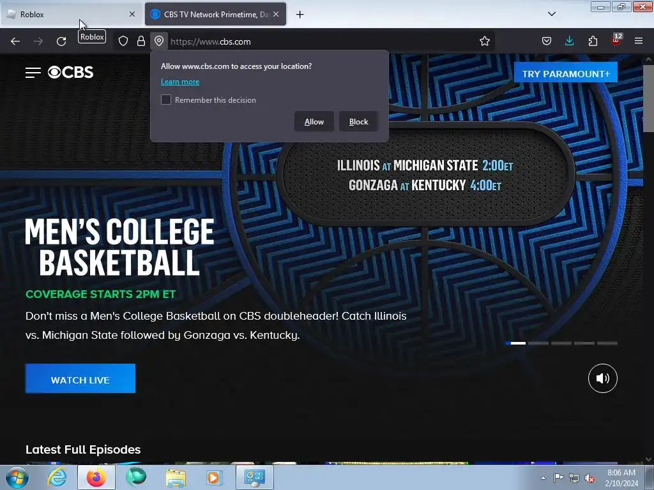Viewport: 654px width, 490px height.
Task: Open the network tray icon
Action: [x=574, y=478]
